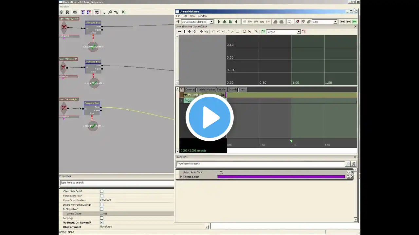The height and width of the screenshot is (235, 419).
Task: Open the Matinee File menu
Action: tap(178, 16)
